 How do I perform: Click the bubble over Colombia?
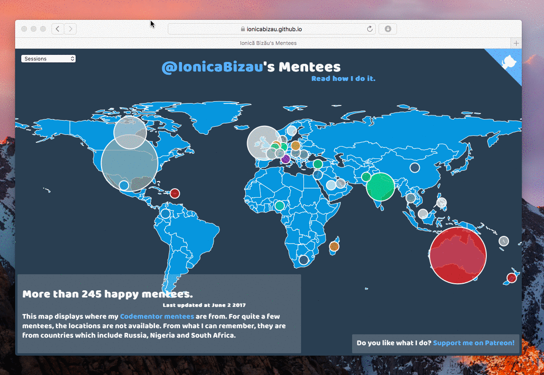point(165,214)
